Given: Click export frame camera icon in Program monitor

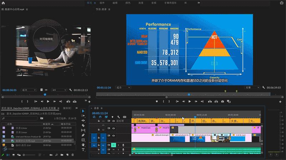Looking at the screenshot, I should pos(222,101).
